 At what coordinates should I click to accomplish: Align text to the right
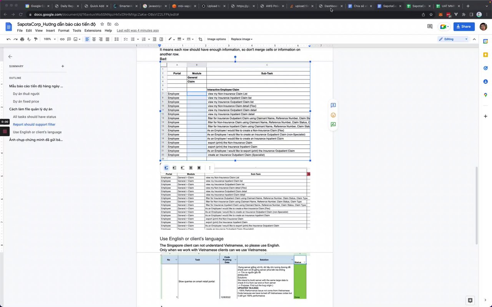point(101,39)
